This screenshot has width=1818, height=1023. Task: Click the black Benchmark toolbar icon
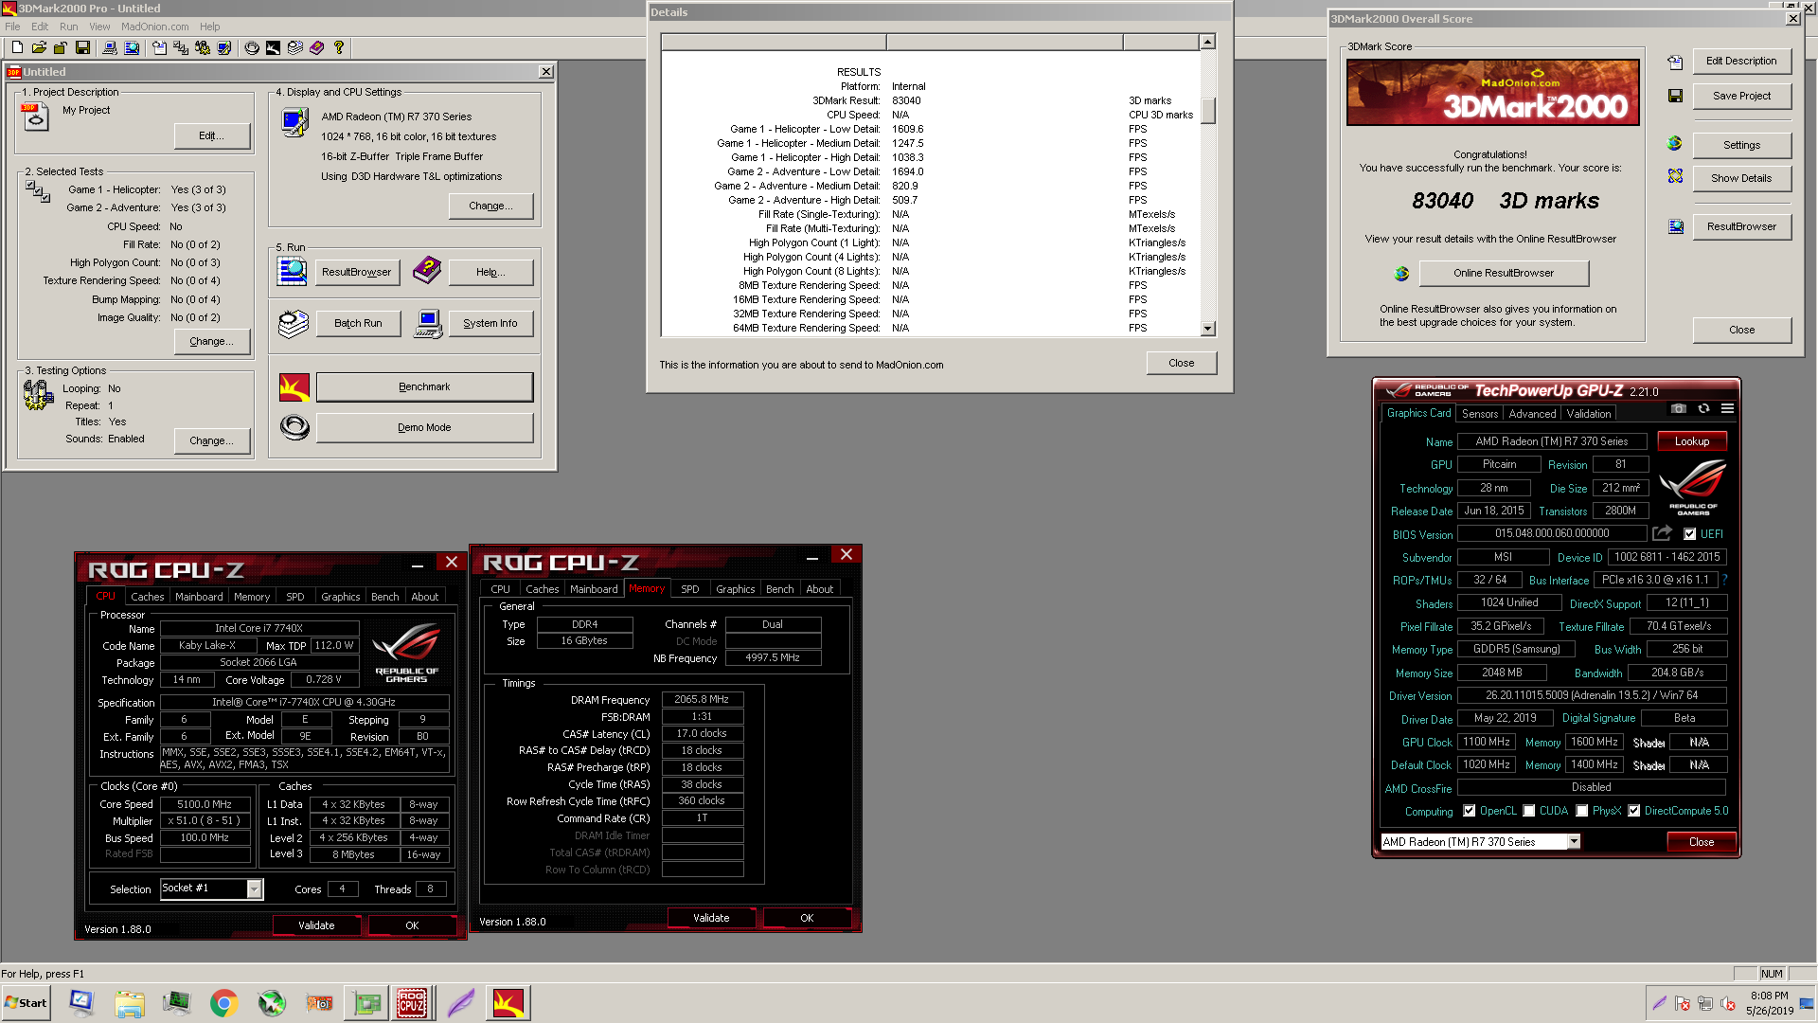click(274, 47)
